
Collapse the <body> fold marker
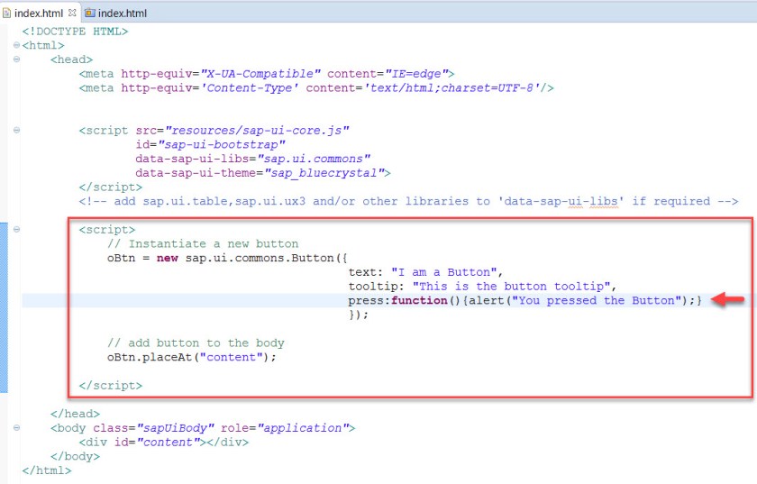coord(16,428)
